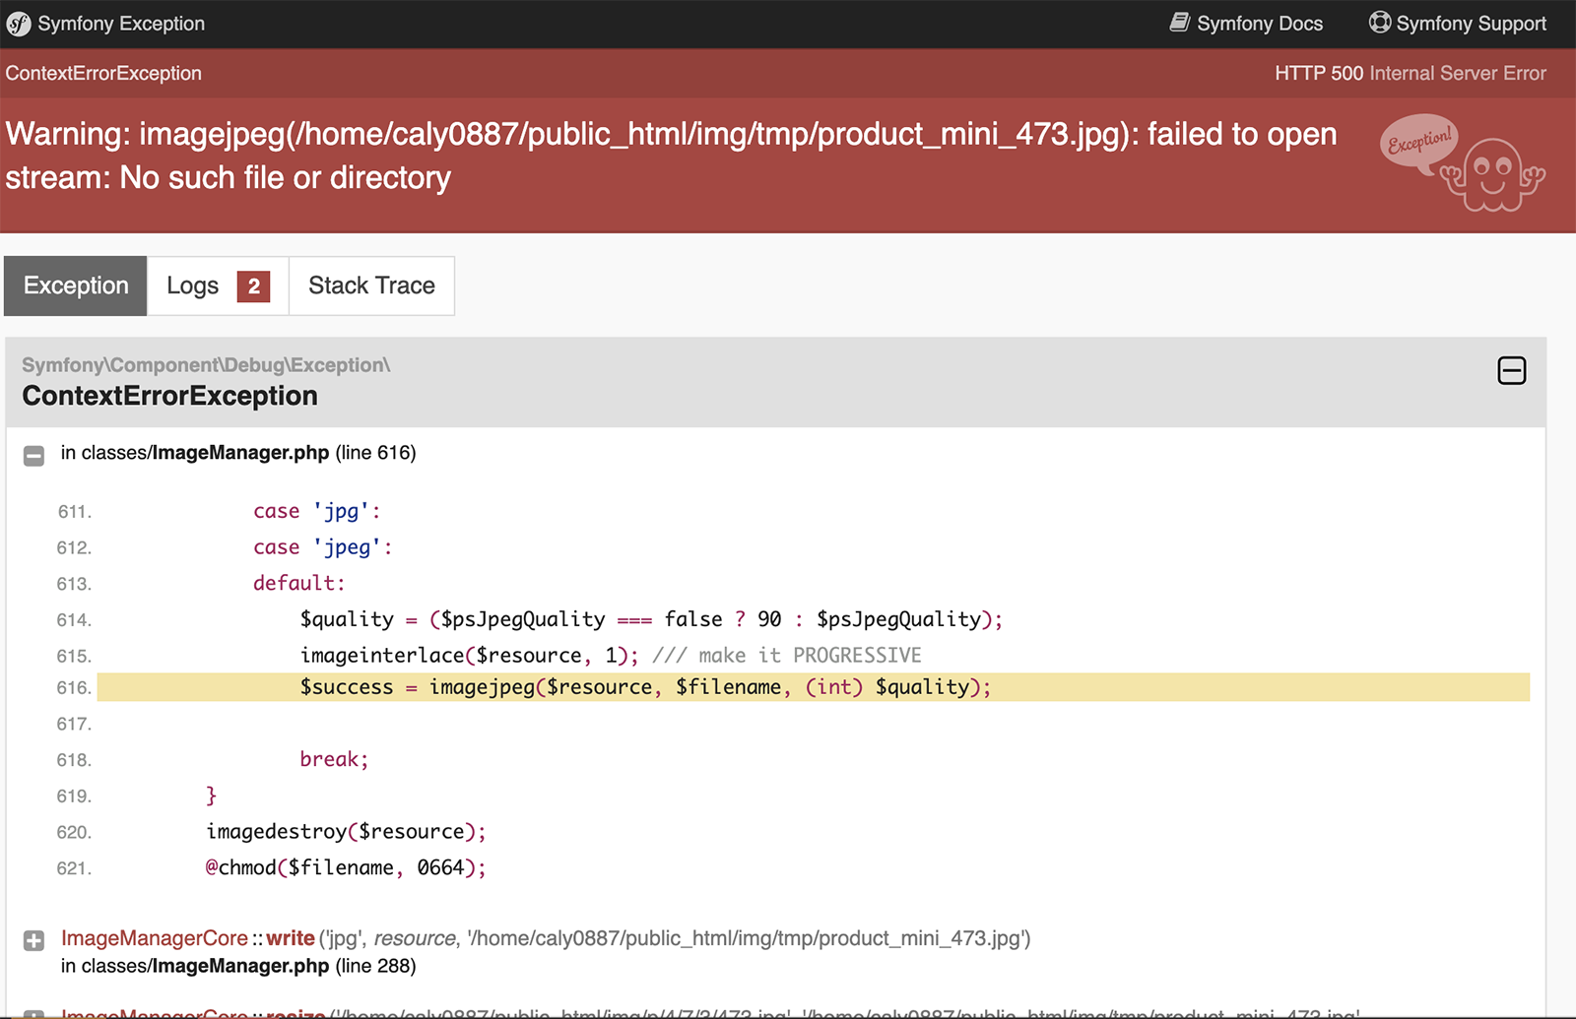
Task: Open the Symfony Docs link
Action: point(1259,24)
